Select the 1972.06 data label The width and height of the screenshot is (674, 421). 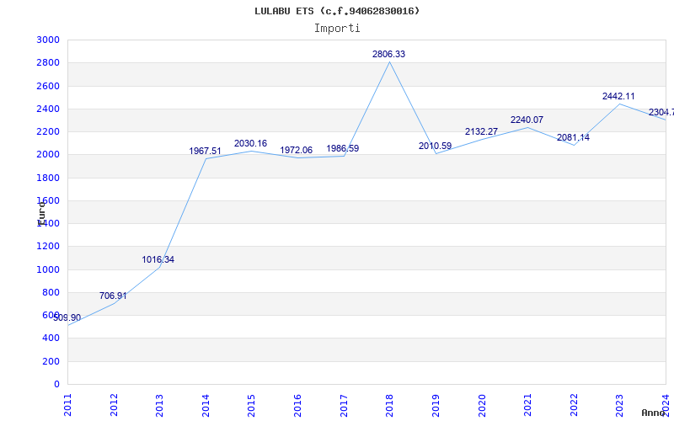tap(297, 151)
